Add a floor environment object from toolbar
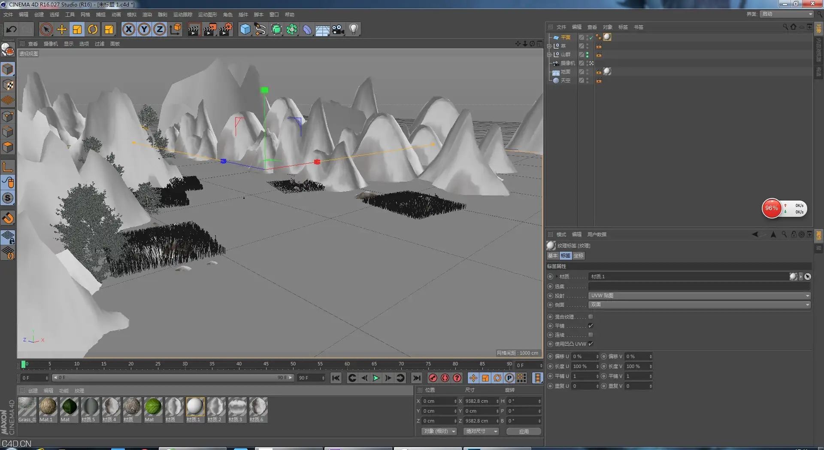Screen dimensions: 824x450 (x=322, y=29)
